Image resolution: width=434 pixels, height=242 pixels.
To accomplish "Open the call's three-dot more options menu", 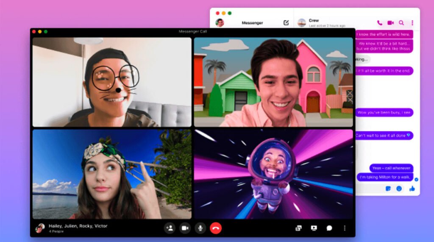I will tap(345, 228).
